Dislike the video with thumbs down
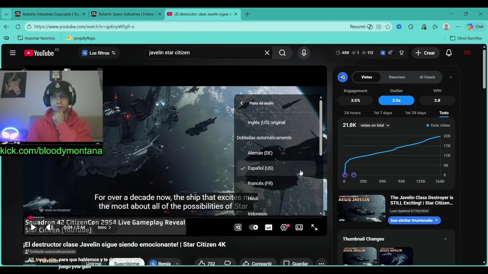The width and height of the screenshot is (488, 274). [228, 263]
